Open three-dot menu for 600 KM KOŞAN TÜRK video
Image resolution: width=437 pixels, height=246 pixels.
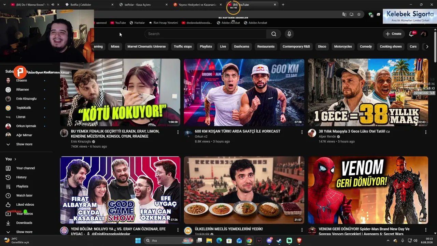(x=302, y=132)
